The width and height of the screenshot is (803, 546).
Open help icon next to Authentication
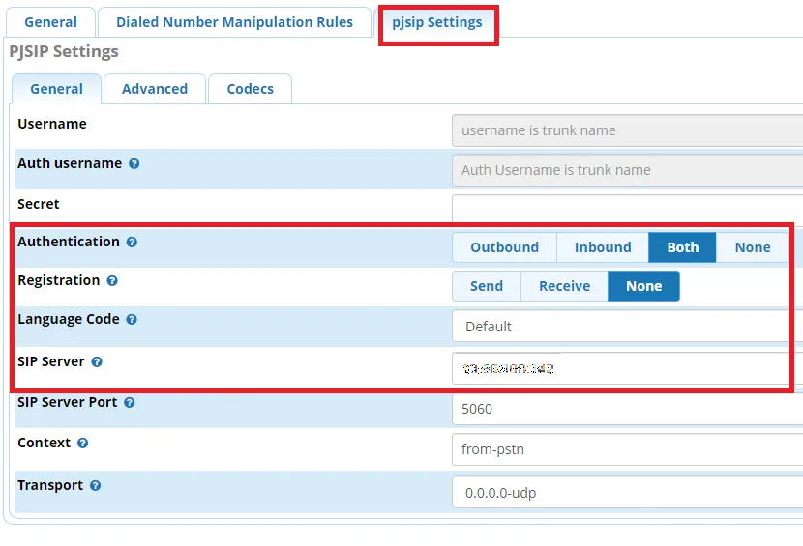point(132,242)
